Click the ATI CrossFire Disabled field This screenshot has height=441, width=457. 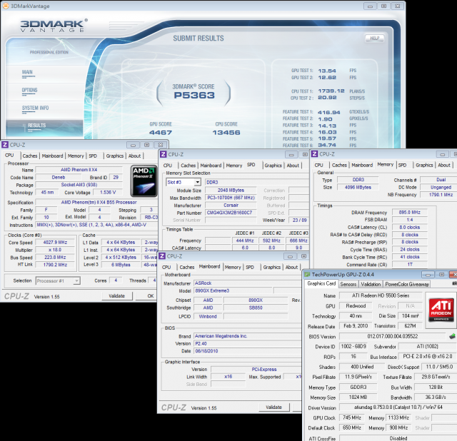398,438
